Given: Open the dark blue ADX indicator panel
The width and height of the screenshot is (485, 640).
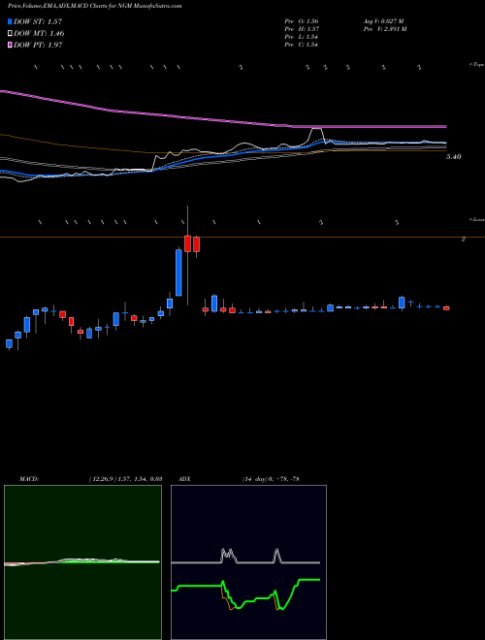Looking at the screenshot, I should point(248,562).
